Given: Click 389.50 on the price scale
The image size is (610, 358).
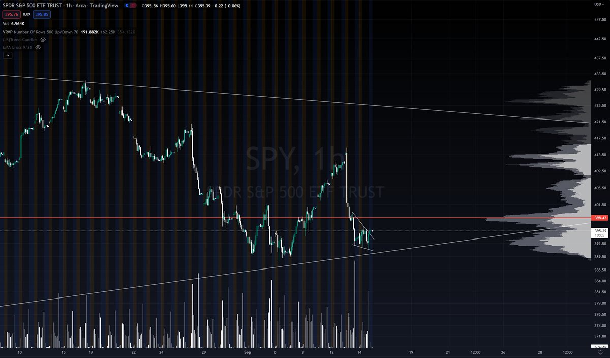Looking at the screenshot, I should tap(600, 258).
